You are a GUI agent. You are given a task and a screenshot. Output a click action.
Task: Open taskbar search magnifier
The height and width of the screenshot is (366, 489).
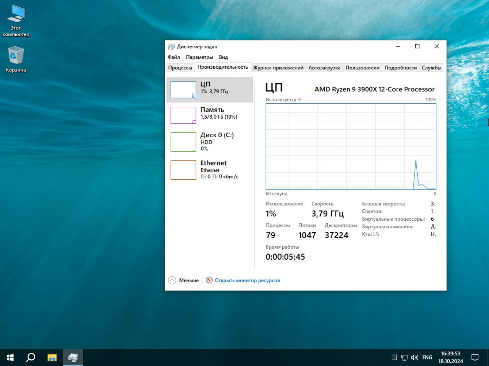[x=31, y=357]
